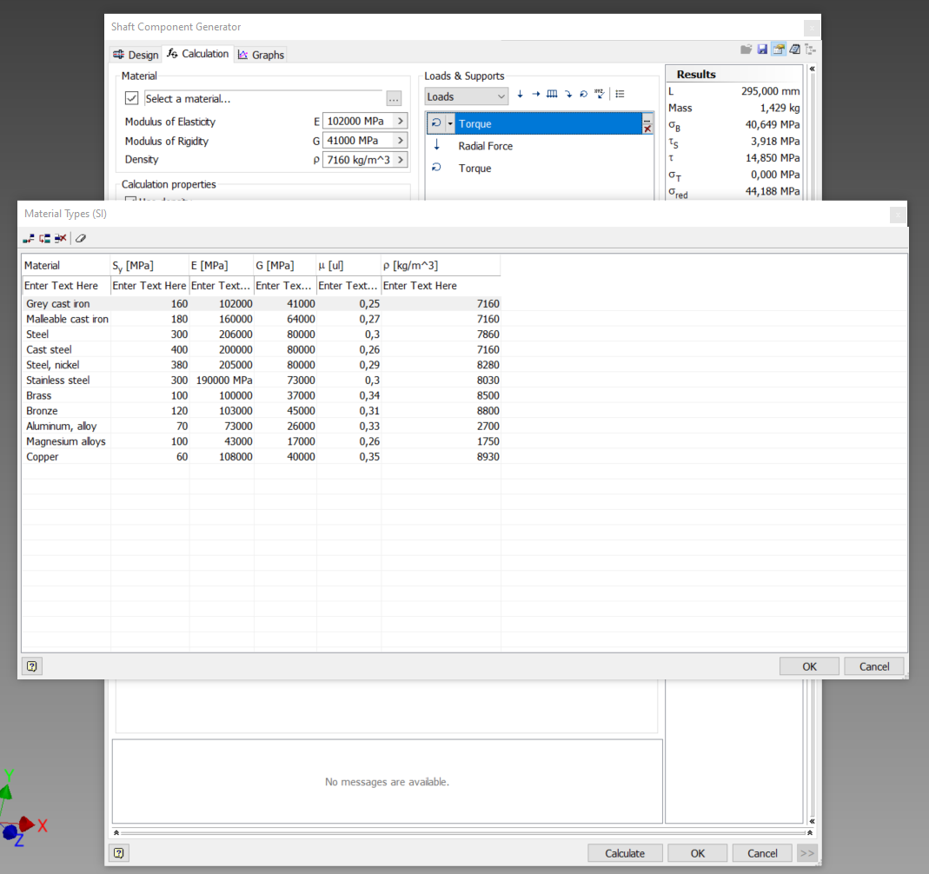Click the torque icon in the Loads toolbar

(584, 94)
